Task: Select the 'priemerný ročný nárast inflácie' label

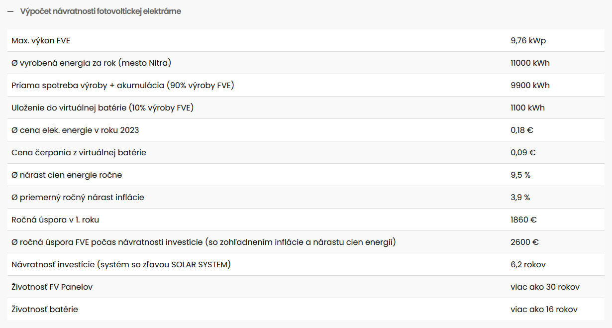Action: [x=78, y=198]
